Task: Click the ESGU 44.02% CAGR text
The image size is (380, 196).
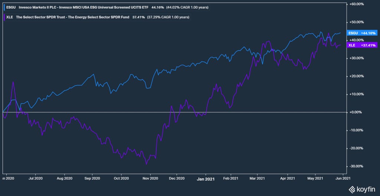Action: pyautogui.click(x=187, y=7)
